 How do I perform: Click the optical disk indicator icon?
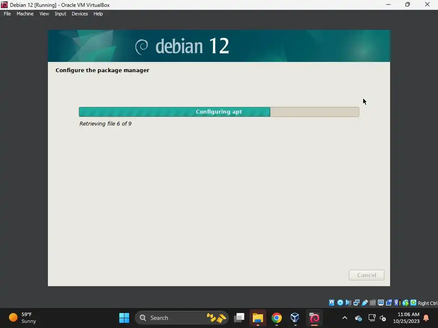[x=340, y=303]
